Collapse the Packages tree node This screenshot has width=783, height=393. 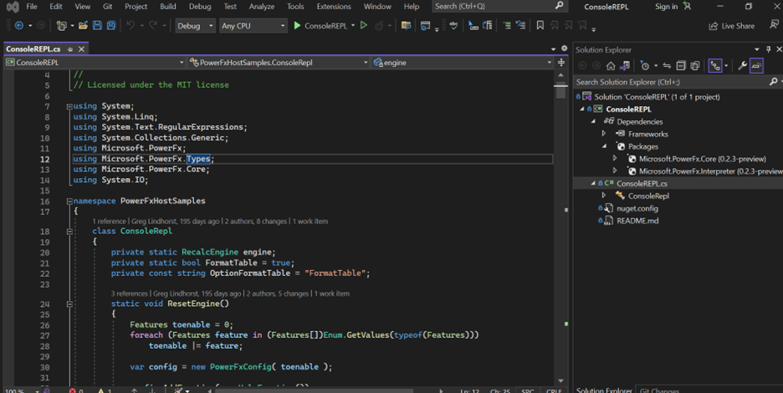[604, 146]
